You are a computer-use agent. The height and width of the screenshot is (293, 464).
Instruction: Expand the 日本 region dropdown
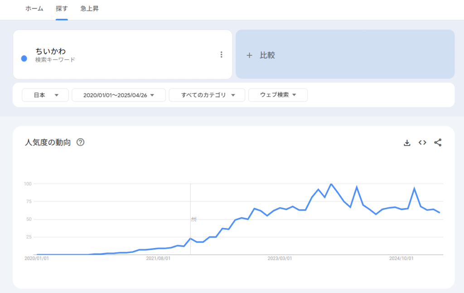pyautogui.click(x=45, y=95)
